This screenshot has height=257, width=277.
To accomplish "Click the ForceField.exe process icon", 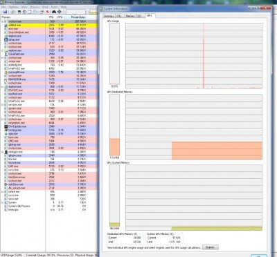I will (6, 54).
